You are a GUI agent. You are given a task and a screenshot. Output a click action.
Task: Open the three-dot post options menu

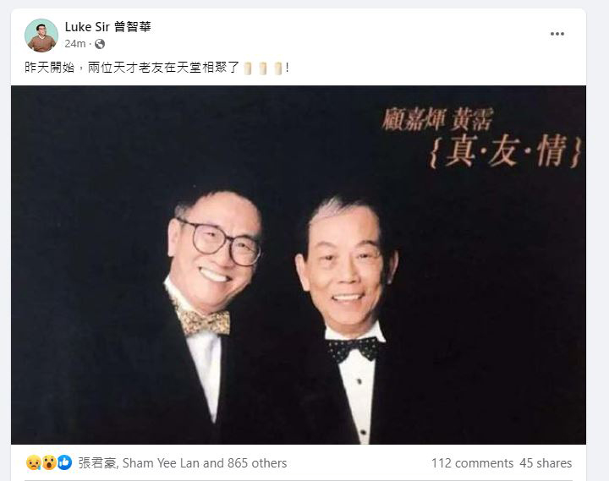(x=557, y=34)
